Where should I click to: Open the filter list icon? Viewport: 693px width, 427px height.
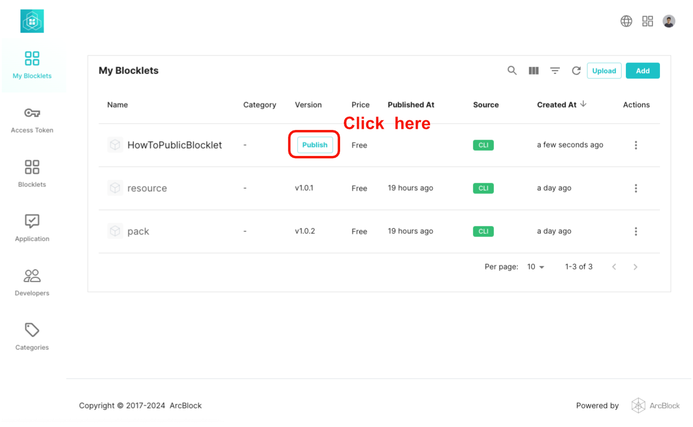pyautogui.click(x=555, y=71)
